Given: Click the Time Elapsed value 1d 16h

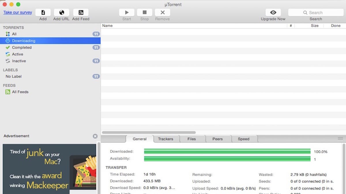Looking at the screenshot, I should (150, 174).
